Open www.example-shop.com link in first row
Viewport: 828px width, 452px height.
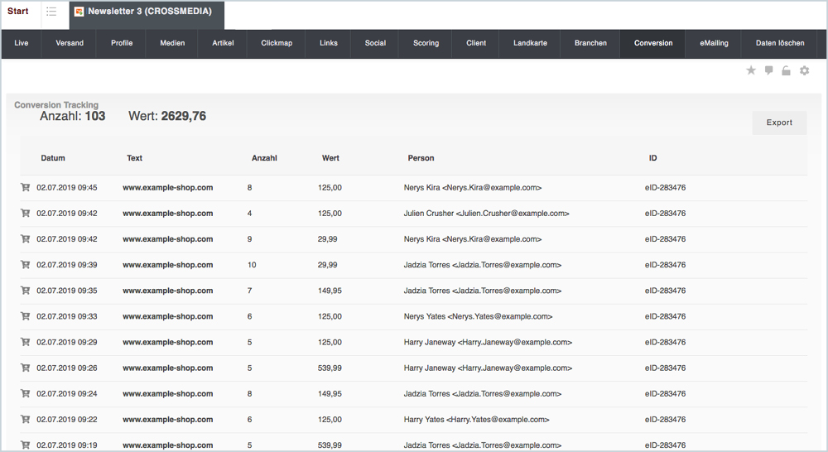point(168,188)
